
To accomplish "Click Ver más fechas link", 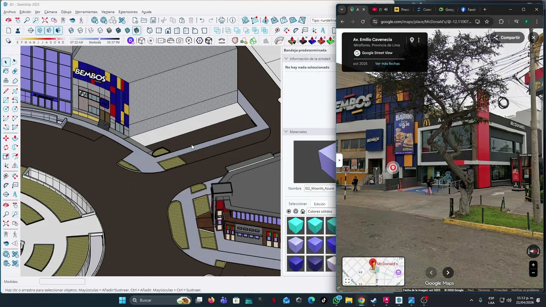I will click(x=387, y=64).
